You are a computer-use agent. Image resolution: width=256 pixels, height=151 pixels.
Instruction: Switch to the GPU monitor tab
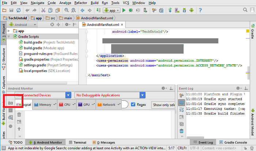pyautogui.click(x=86, y=105)
